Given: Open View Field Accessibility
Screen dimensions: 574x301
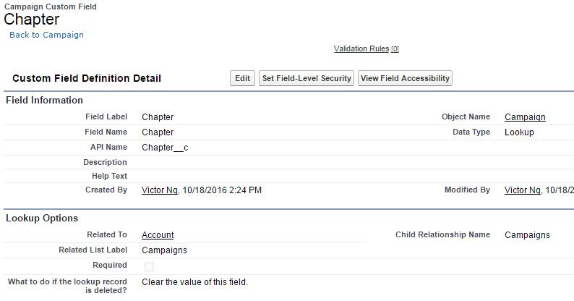Looking at the screenshot, I should click(x=405, y=78).
